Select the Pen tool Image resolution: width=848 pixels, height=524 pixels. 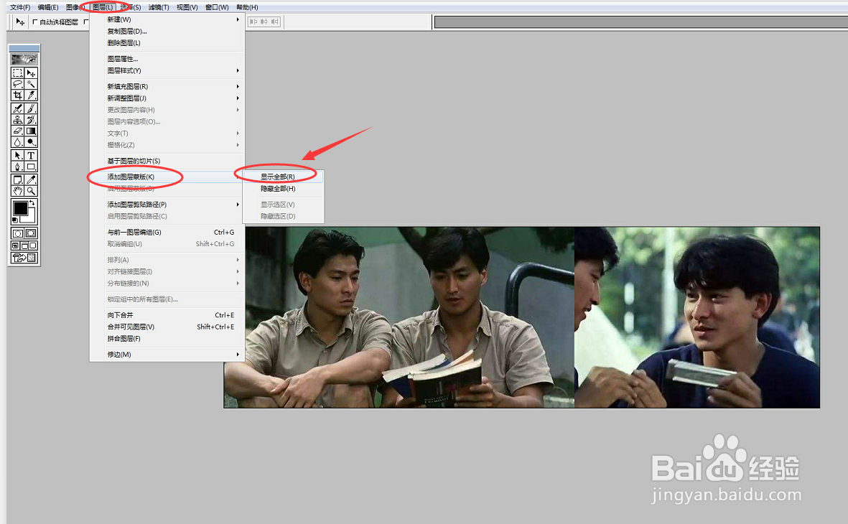pos(17,167)
